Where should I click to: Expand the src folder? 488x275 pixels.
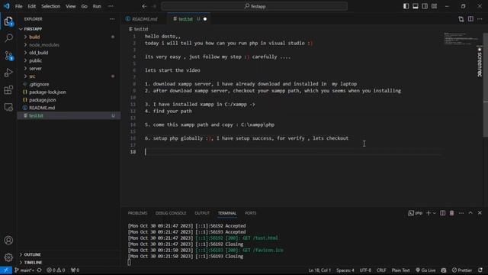[x=69, y=76]
